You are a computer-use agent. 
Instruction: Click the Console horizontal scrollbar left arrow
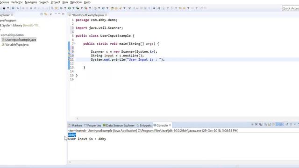point(70,162)
